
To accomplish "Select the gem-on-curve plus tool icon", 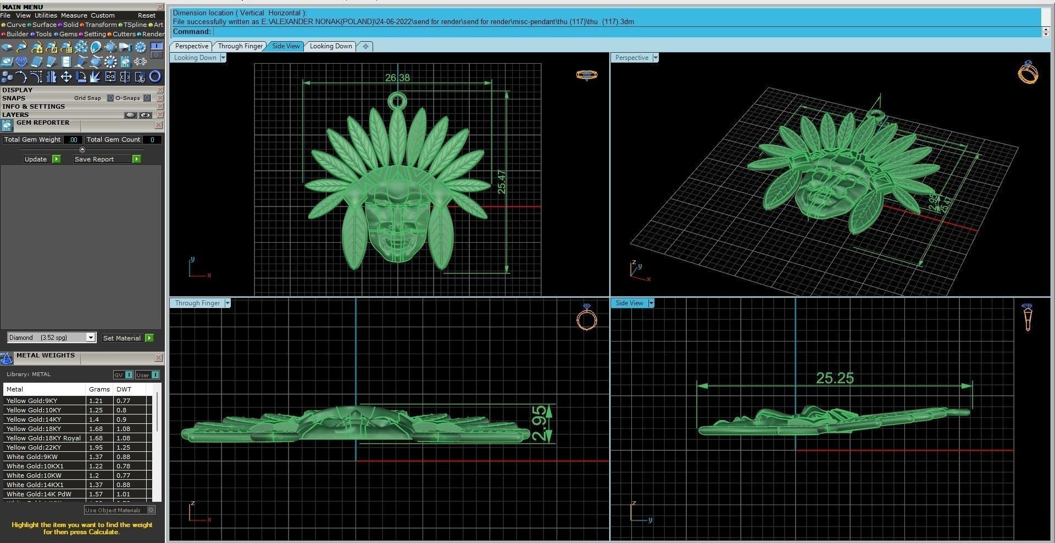I will [37, 47].
